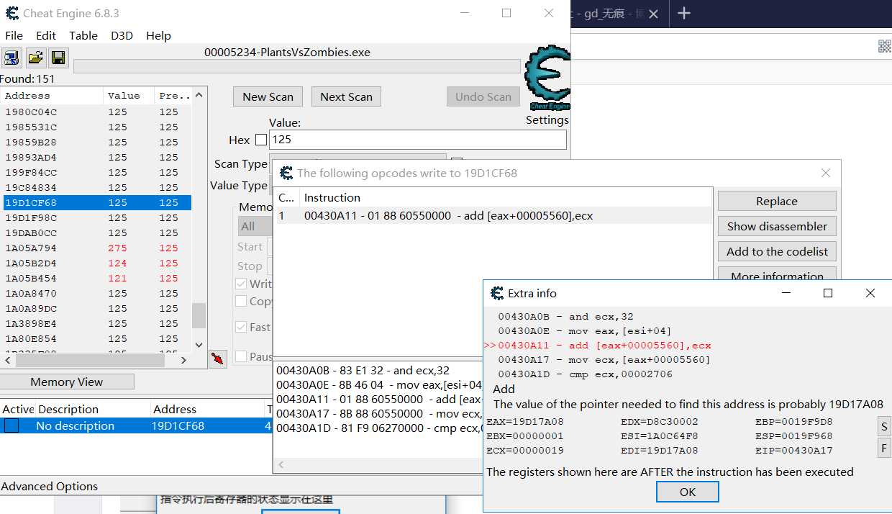The image size is (892, 514).
Task: Click the QR code icon in the browser window
Action: pos(885,46)
